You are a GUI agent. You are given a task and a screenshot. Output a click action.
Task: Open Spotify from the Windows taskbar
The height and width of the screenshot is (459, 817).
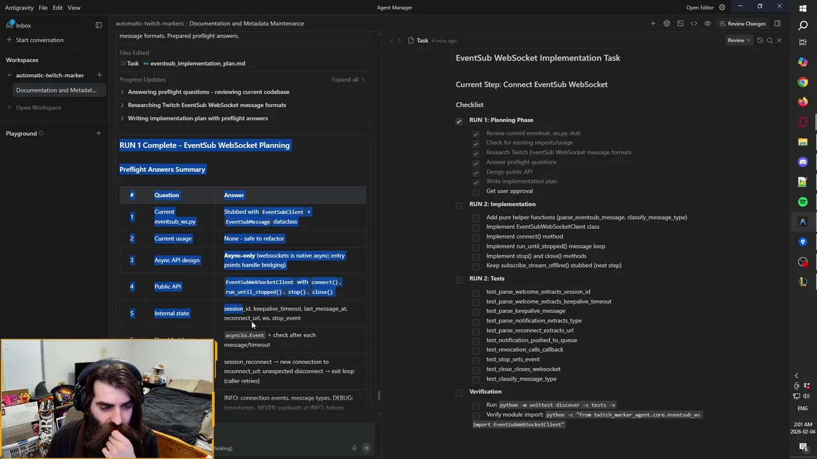[x=803, y=201]
